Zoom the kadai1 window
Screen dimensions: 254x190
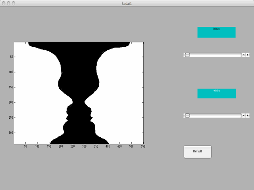point(13,3)
